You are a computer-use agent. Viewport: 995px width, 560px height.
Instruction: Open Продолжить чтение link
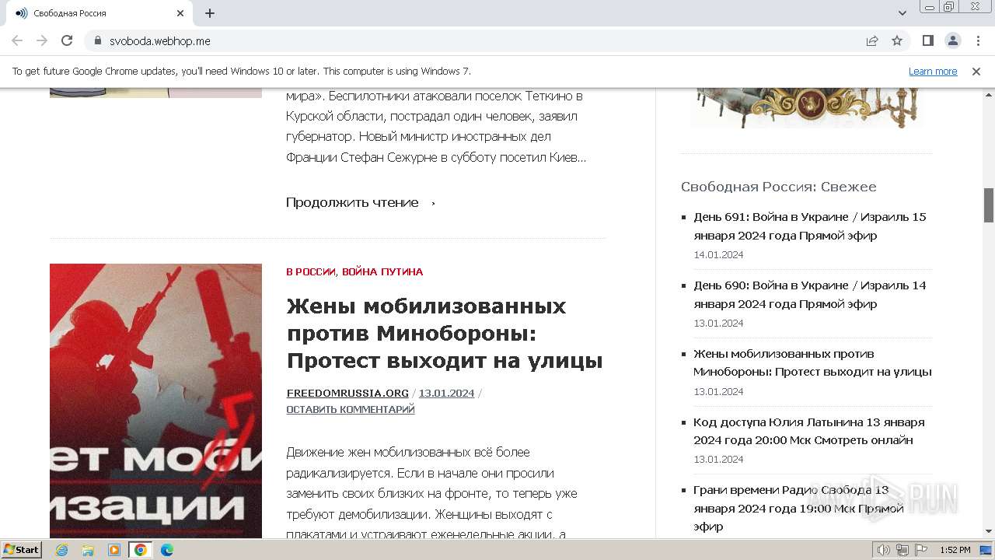tap(361, 203)
